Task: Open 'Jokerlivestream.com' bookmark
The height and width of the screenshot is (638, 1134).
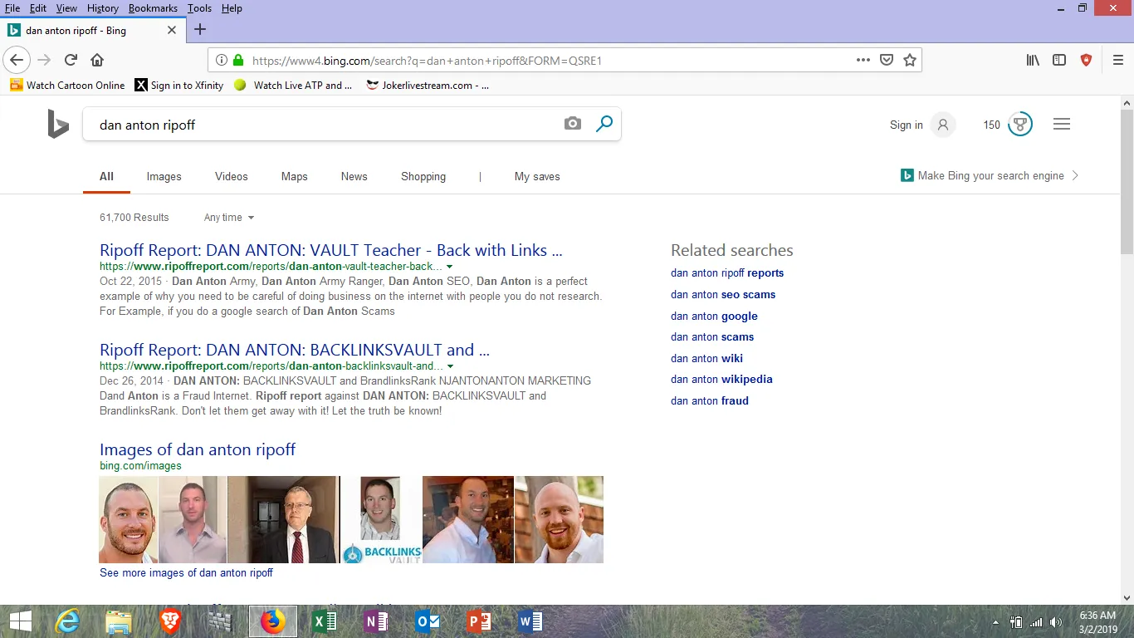Action: point(428,86)
